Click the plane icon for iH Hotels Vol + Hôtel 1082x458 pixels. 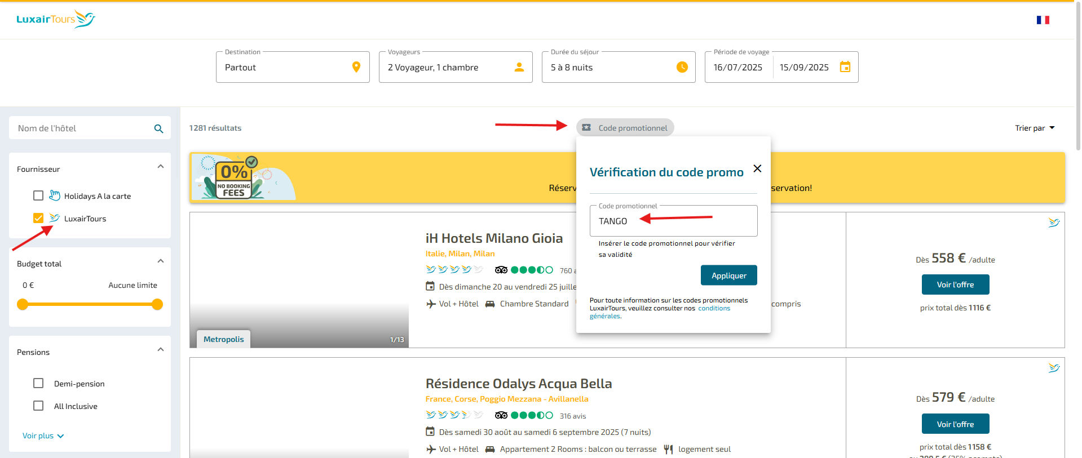pos(431,304)
